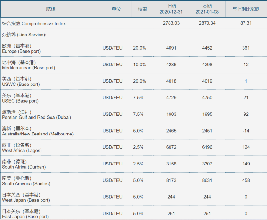Viewport: 267px width, 220px height.
Task: Click the Mediterranean (Base port) route
Action: click(x=28, y=65)
